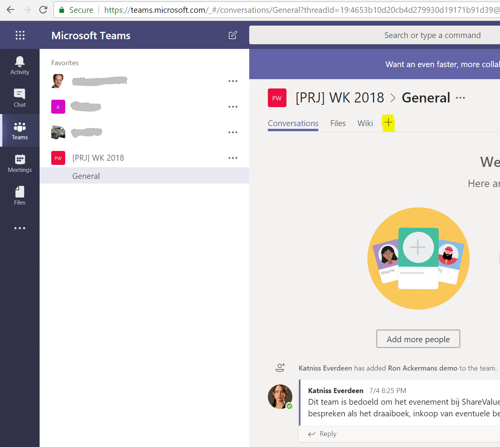
Task: Select Teams in the sidebar
Action: [x=20, y=130]
